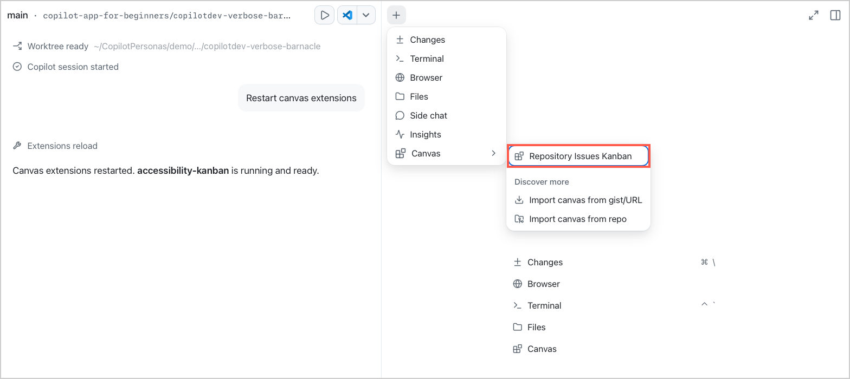
Task: Click Terminal shortcut in empty panel list
Action: [614, 305]
